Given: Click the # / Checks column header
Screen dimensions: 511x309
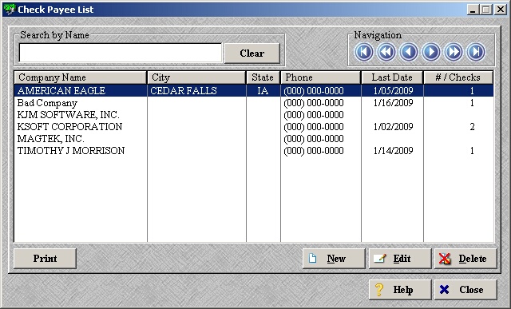Looking at the screenshot, I should pyautogui.click(x=458, y=77).
